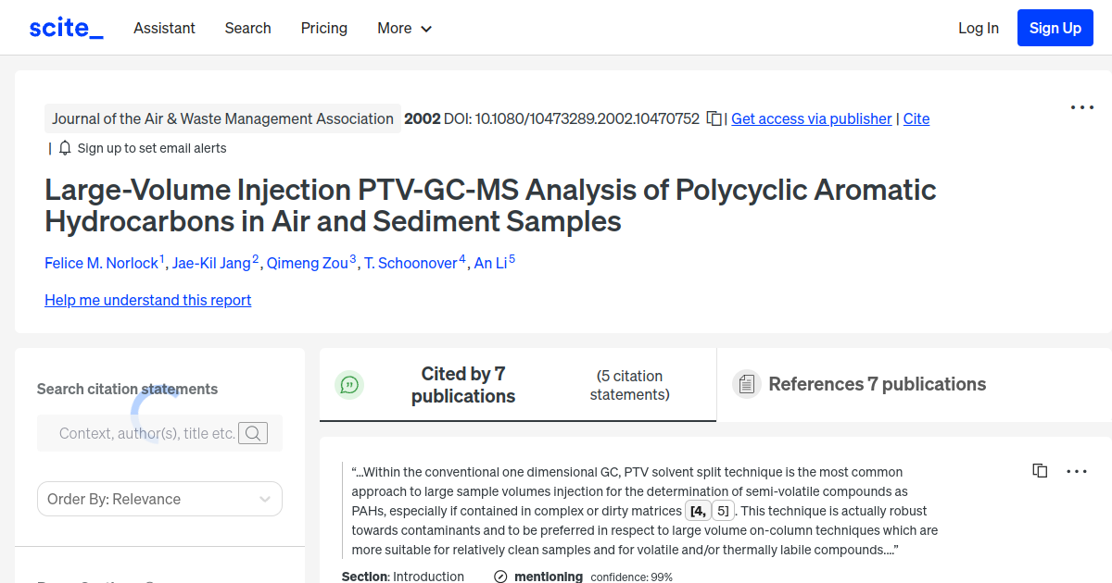Click the bell icon for email alerts

point(64,147)
